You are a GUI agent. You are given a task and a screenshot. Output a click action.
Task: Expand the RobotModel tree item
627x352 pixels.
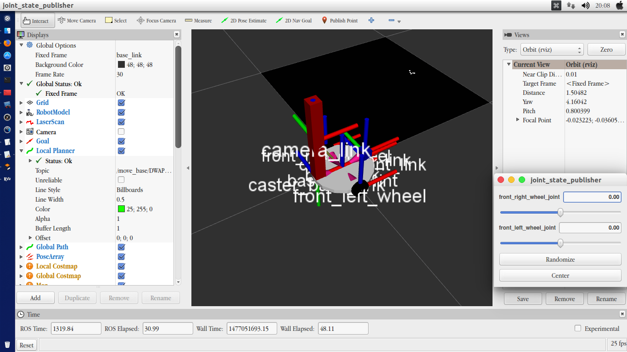(21, 112)
